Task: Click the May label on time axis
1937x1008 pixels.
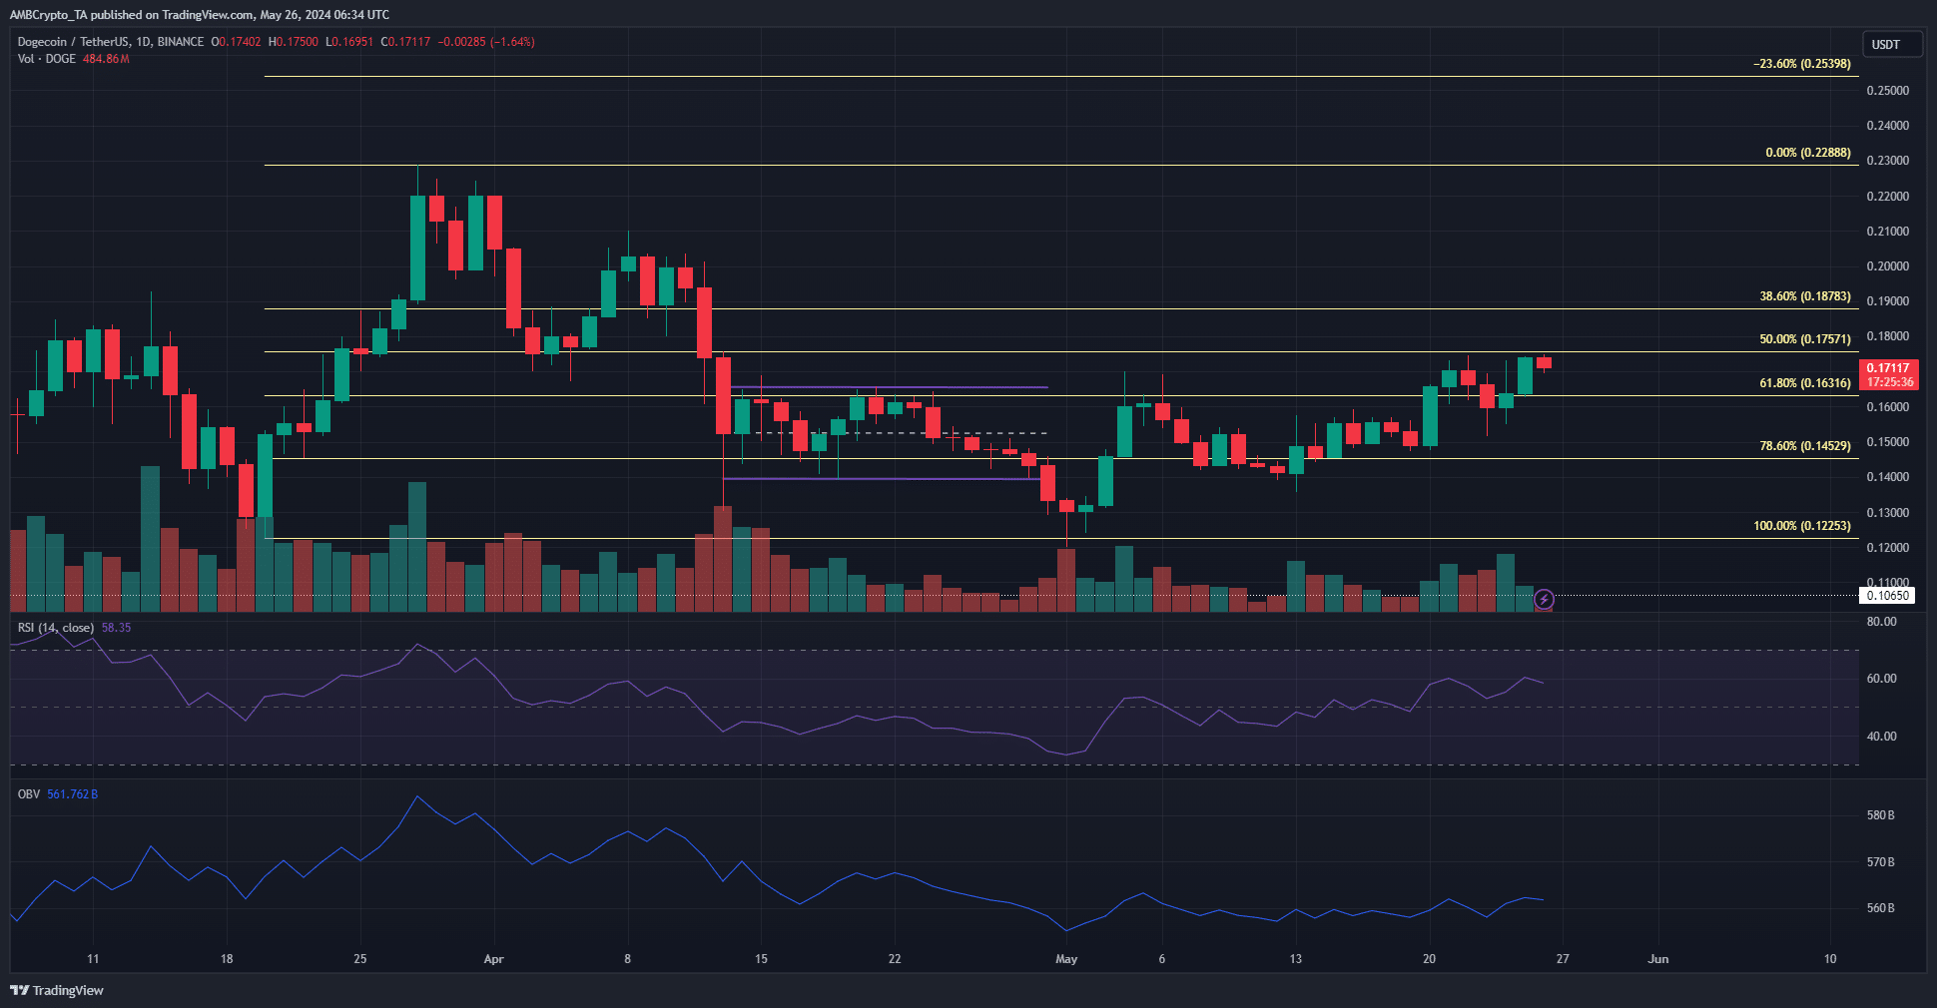Action: tap(1066, 959)
